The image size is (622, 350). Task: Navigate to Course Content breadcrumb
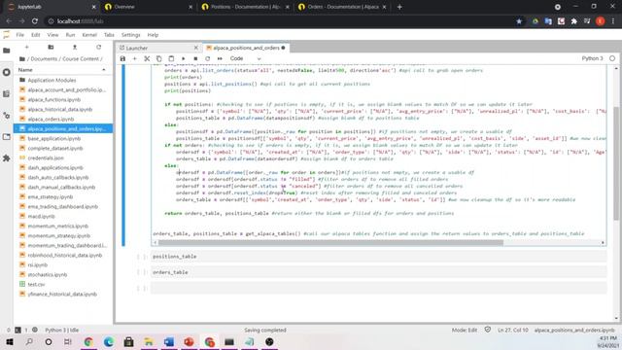coord(82,58)
